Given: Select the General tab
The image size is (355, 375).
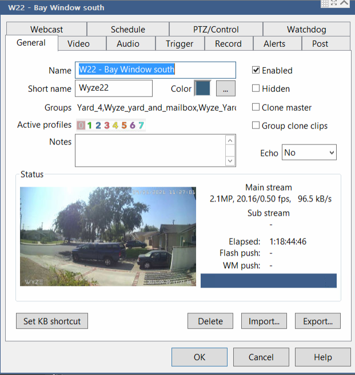Looking at the screenshot, I should click(x=31, y=43).
